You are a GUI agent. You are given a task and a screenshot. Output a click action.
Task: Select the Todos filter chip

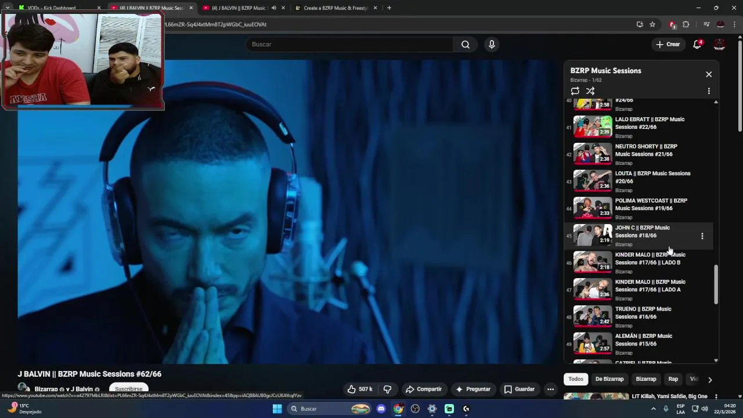coord(576,379)
